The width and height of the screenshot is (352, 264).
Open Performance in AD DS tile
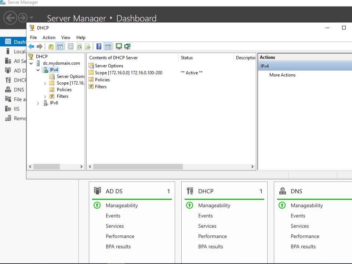(120, 236)
